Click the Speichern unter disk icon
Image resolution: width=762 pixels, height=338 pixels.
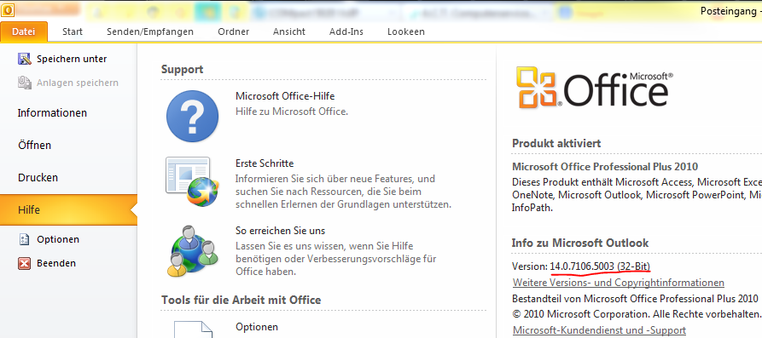point(24,59)
